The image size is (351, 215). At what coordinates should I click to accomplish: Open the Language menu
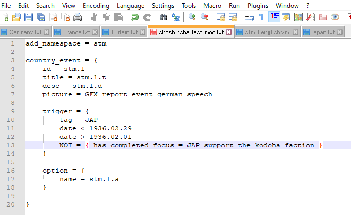pos(131,6)
